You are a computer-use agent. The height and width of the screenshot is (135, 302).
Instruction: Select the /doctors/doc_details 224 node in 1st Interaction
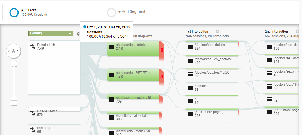[x=212, y=46]
